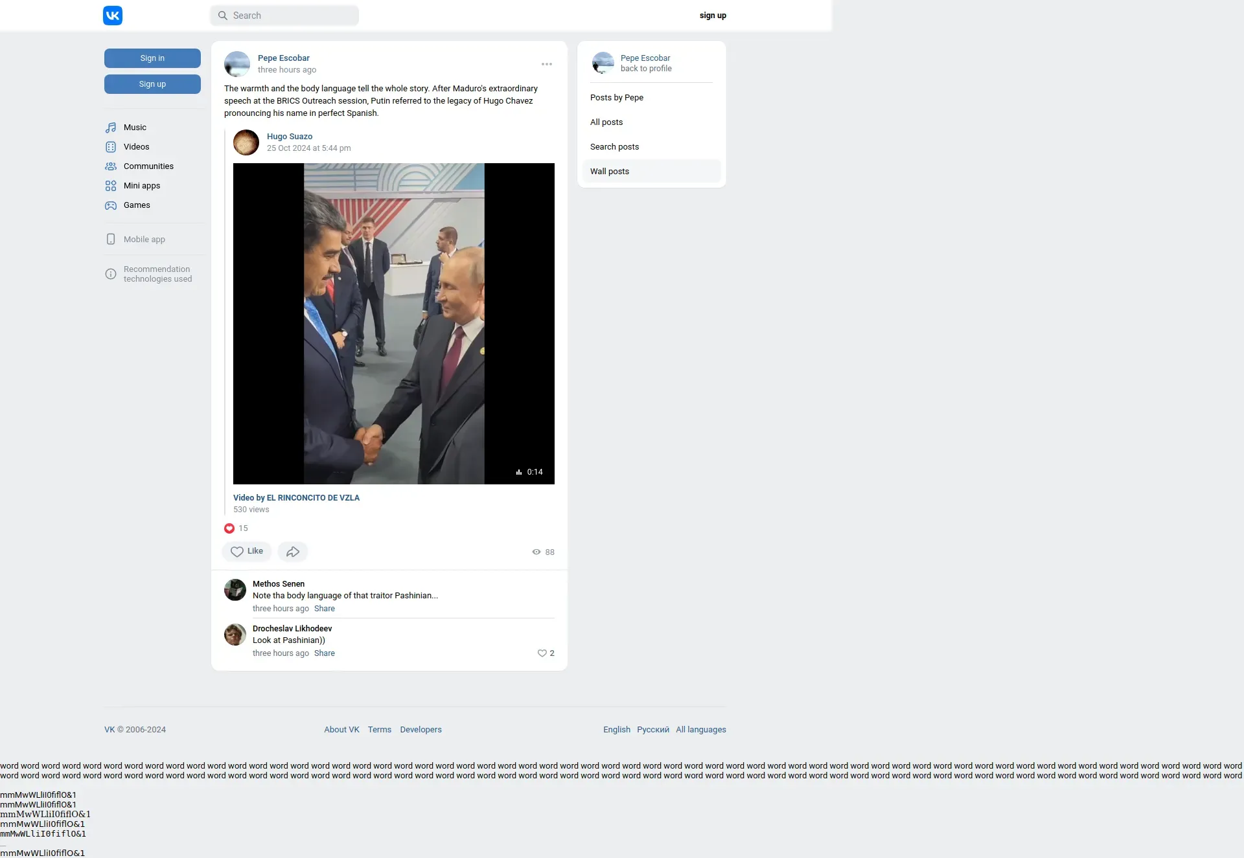Screen dimensions: 1244x858
Task: Open the three-dots post options menu
Action: pyautogui.click(x=547, y=64)
